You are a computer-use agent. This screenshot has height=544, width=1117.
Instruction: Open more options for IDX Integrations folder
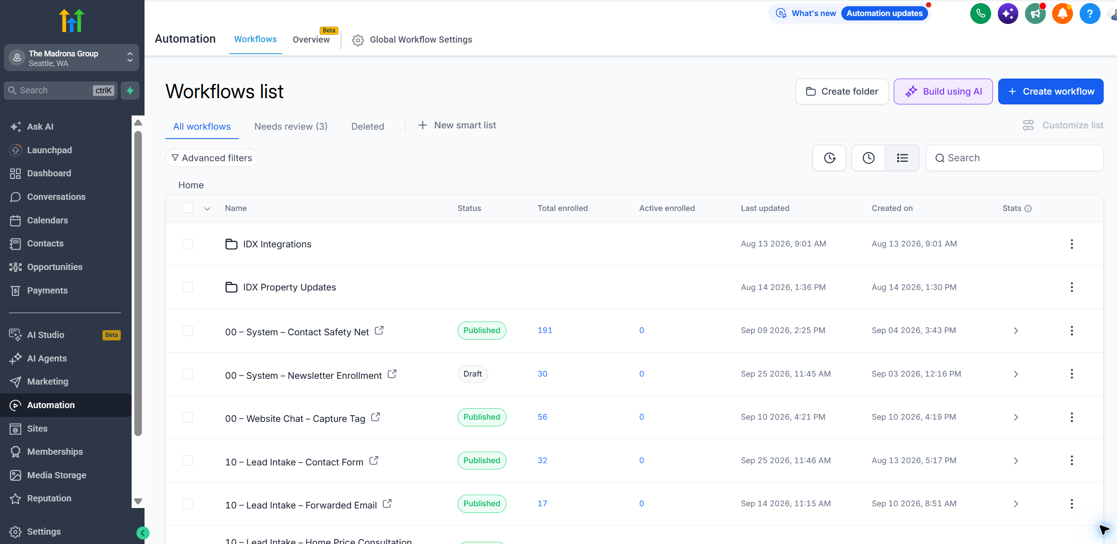pyautogui.click(x=1072, y=244)
